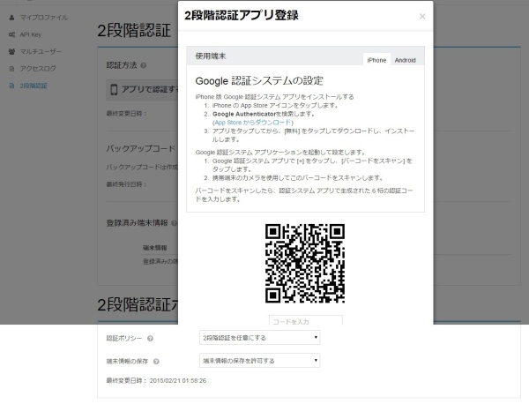
Task: Close the 2段階認証アプリ登録 dialog
Action: pos(421,16)
